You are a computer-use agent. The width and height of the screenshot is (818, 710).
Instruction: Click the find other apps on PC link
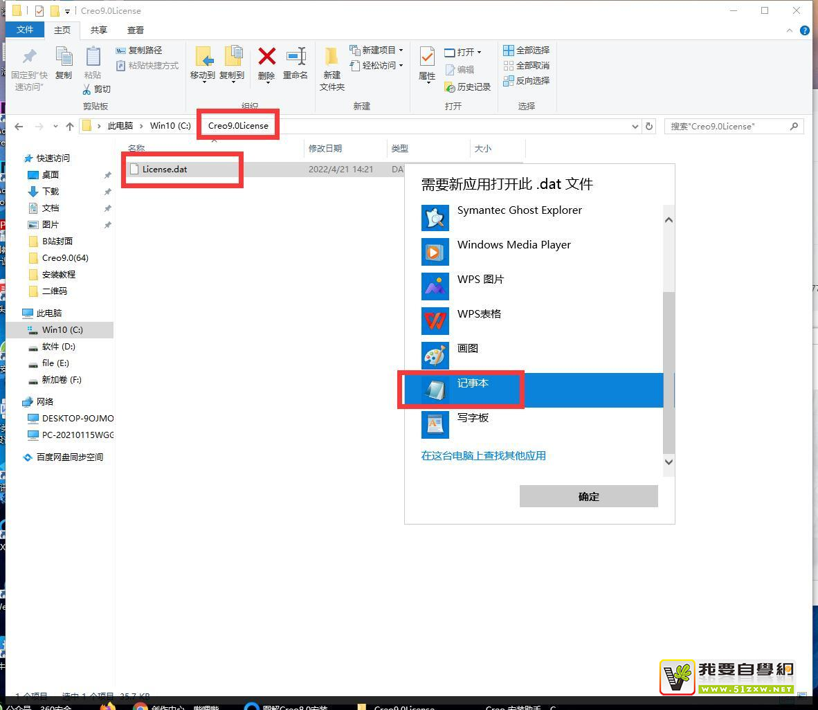click(x=483, y=455)
